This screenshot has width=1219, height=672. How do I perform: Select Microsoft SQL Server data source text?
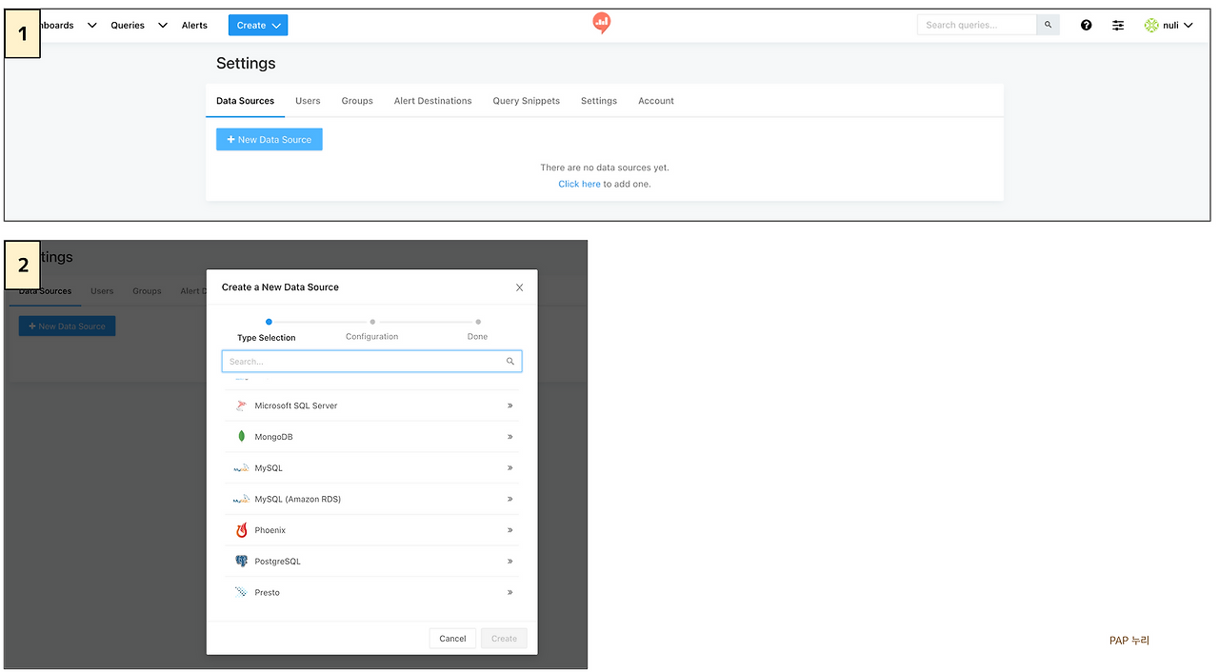tap(296, 405)
